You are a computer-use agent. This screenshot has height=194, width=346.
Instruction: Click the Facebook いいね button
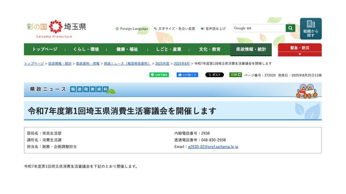coord(187,75)
